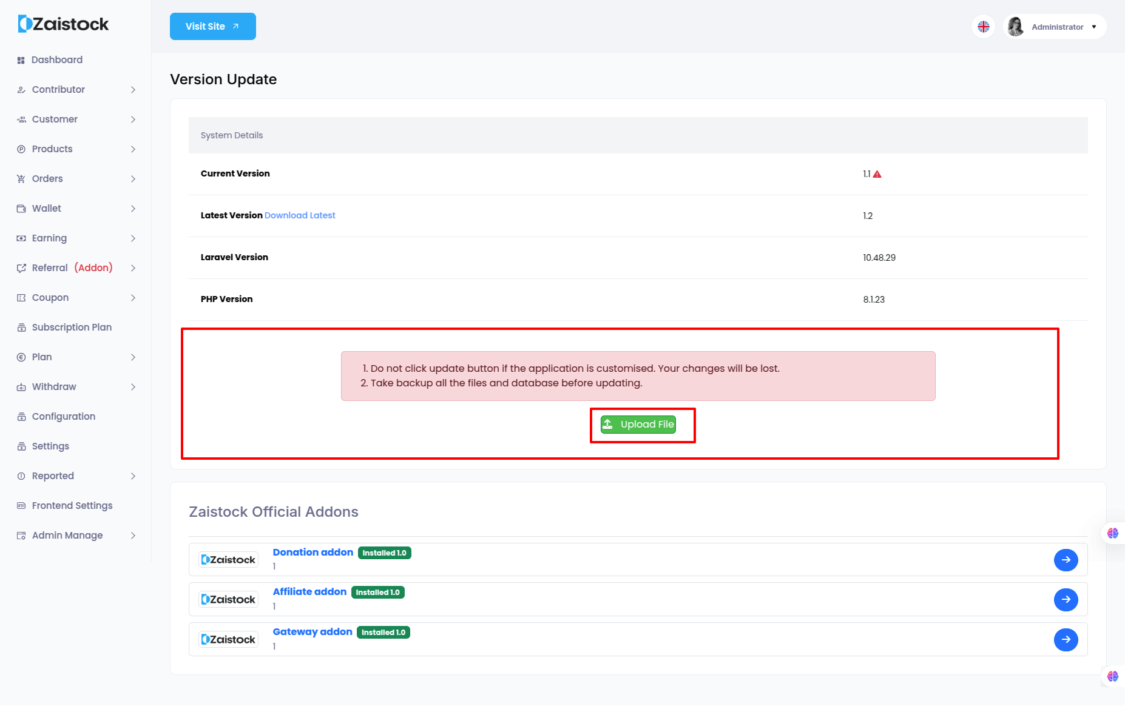Click the Coupon ticket icon

click(21, 298)
